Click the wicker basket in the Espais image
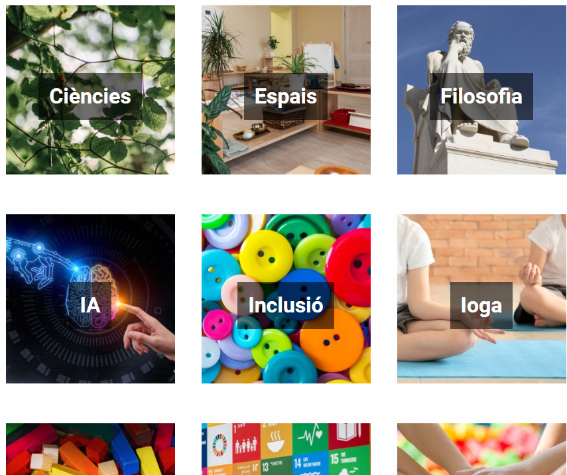 tap(284, 117)
